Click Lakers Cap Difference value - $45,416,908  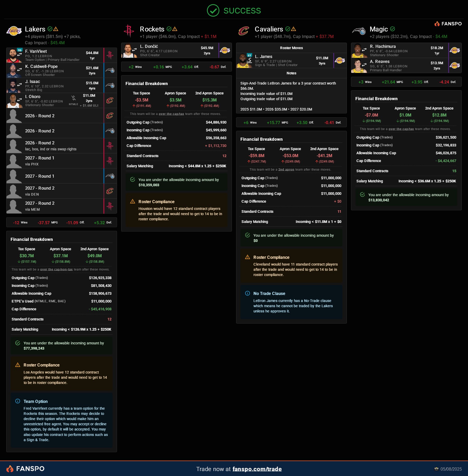click(x=100, y=309)
